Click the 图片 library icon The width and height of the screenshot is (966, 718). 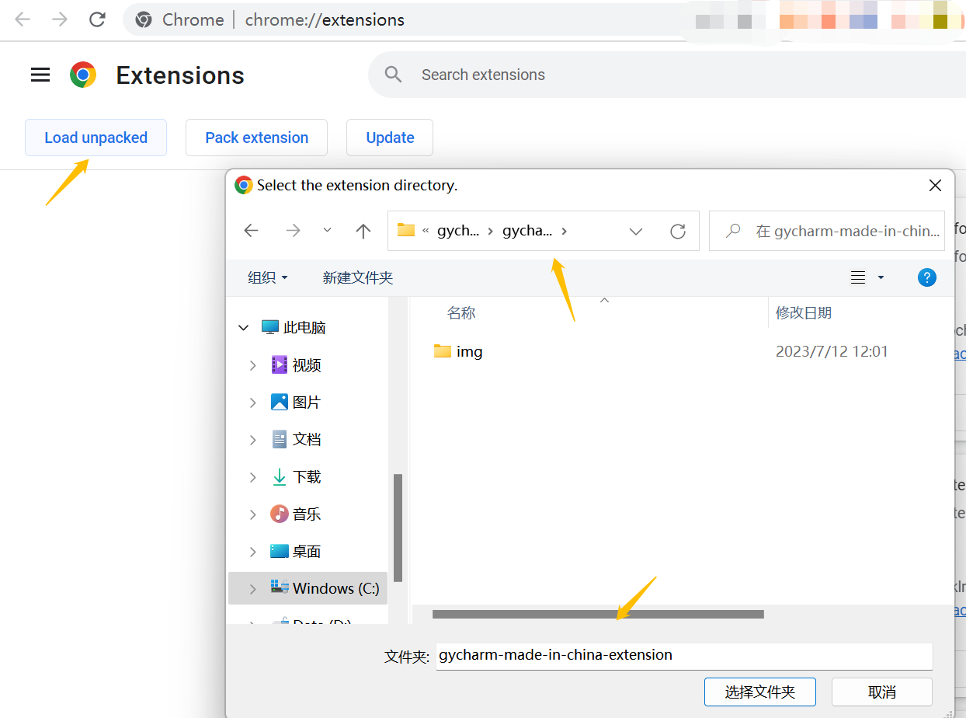click(280, 402)
